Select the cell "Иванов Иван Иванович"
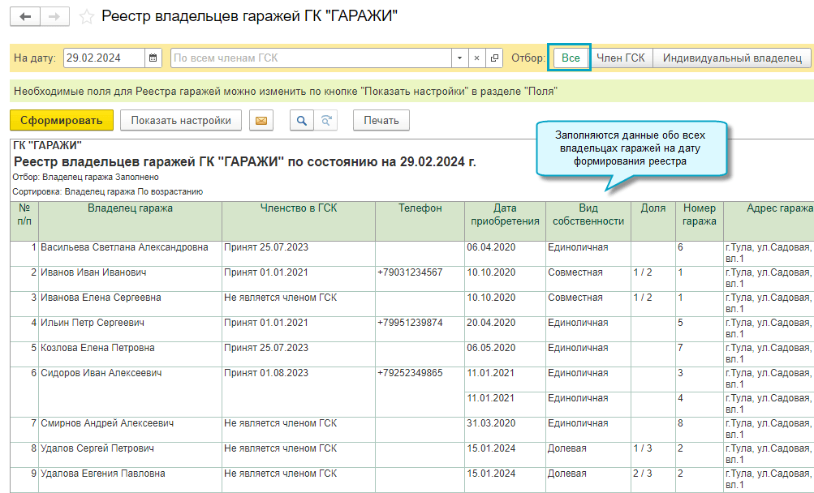This screenshot has width=814, height=493. click(x=93, y=272)
